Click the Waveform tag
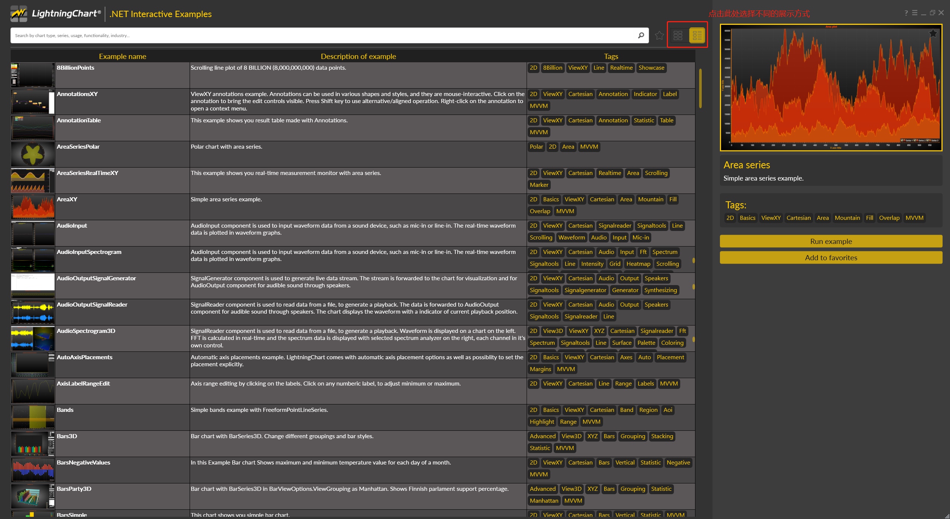 [x=571, y=238]
